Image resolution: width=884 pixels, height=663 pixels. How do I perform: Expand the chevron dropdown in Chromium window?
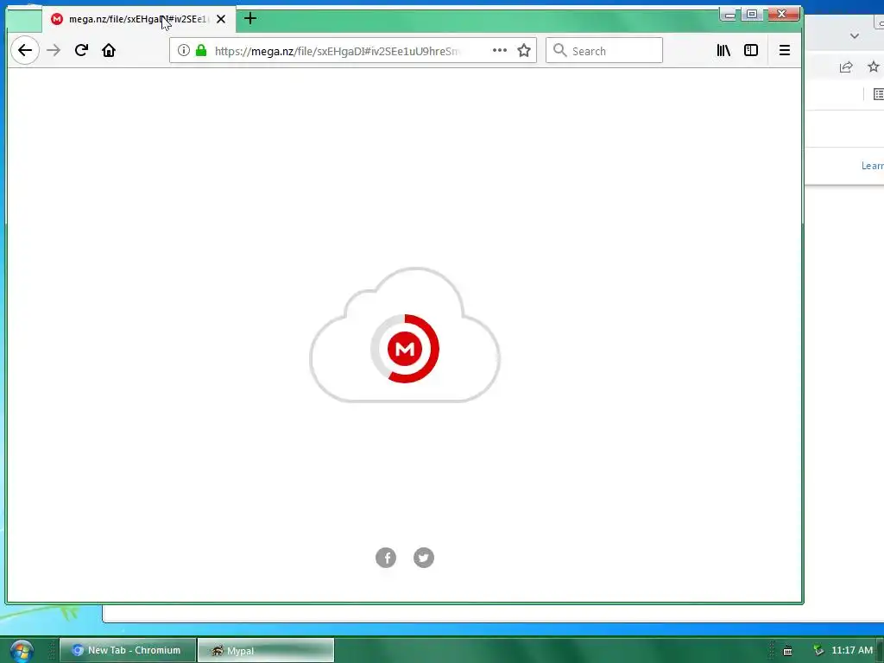[x=855, y=36]
